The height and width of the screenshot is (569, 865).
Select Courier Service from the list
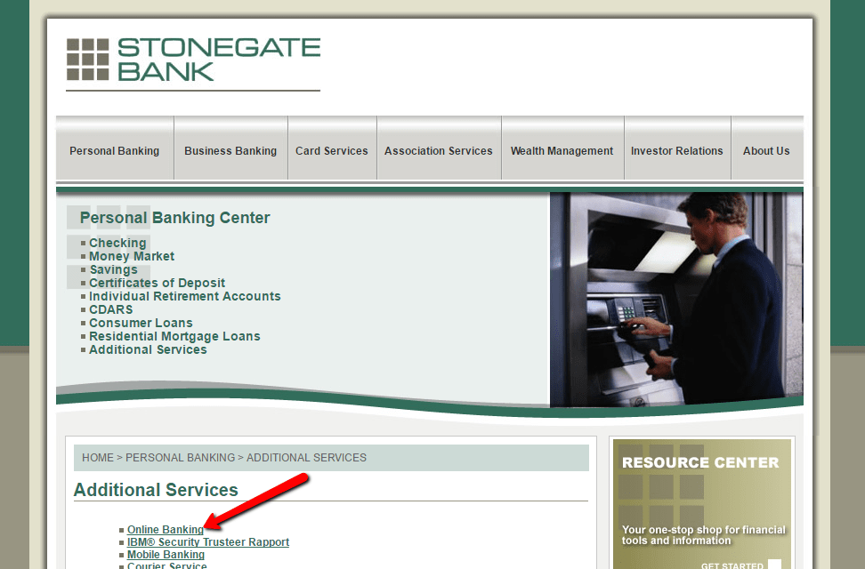tap(167, 565)
